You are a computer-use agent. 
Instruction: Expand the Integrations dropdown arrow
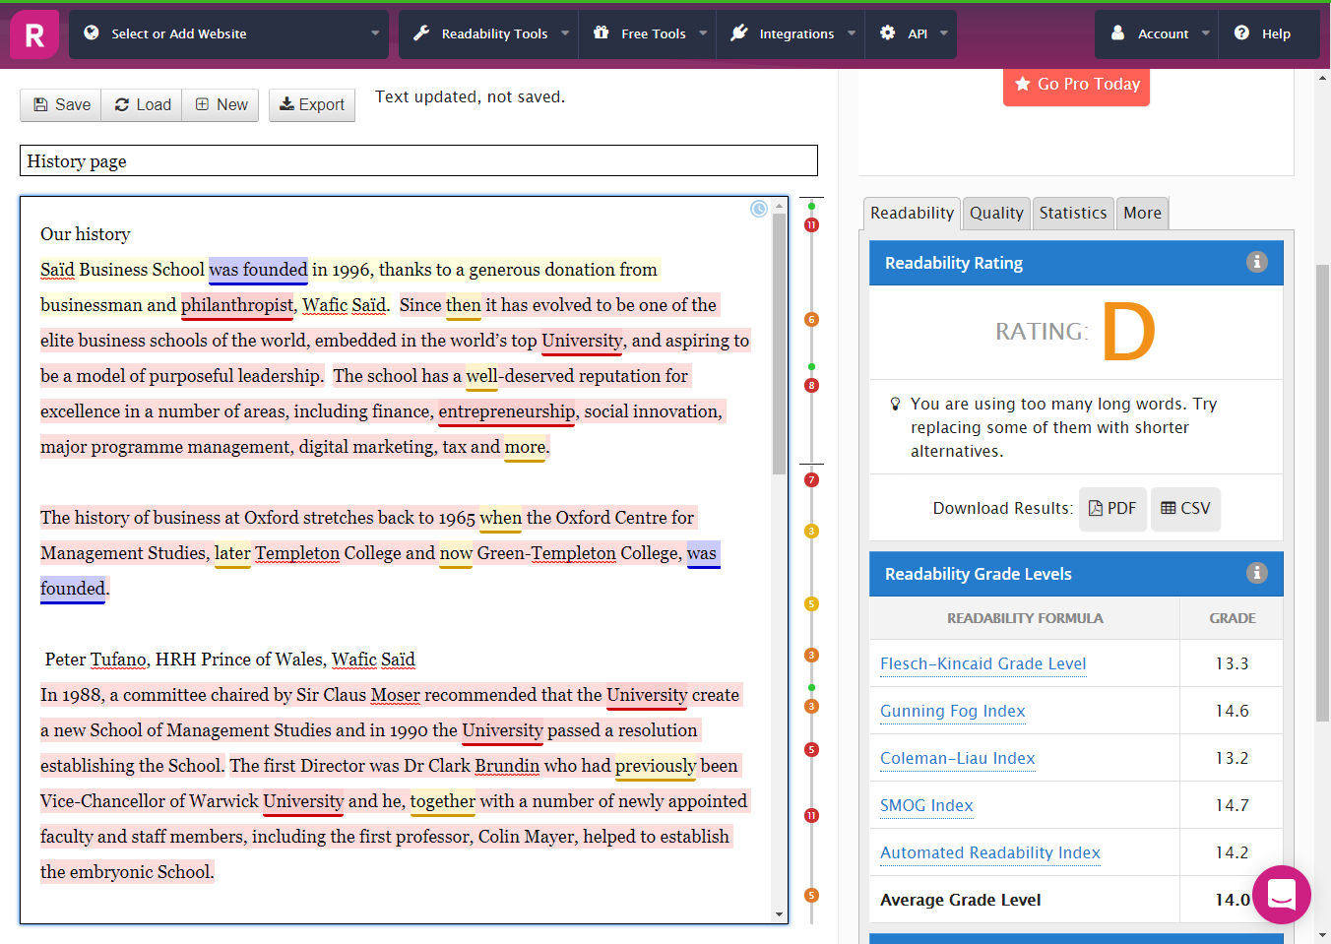coord(852,33)
